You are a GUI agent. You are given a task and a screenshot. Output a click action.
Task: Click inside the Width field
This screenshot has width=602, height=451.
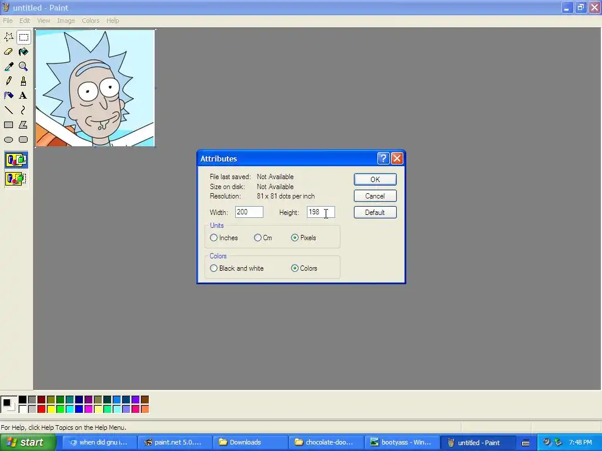pos(249,212)
